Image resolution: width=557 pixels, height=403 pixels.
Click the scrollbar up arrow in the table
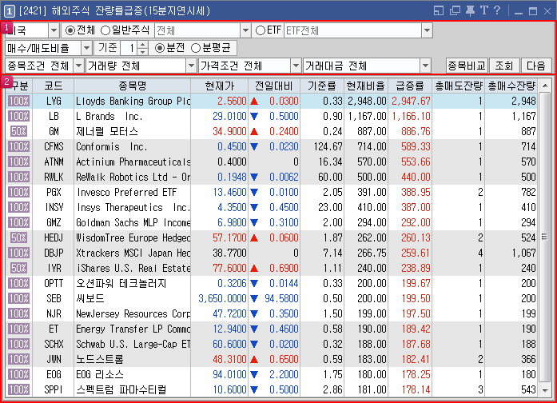point(545,86)
